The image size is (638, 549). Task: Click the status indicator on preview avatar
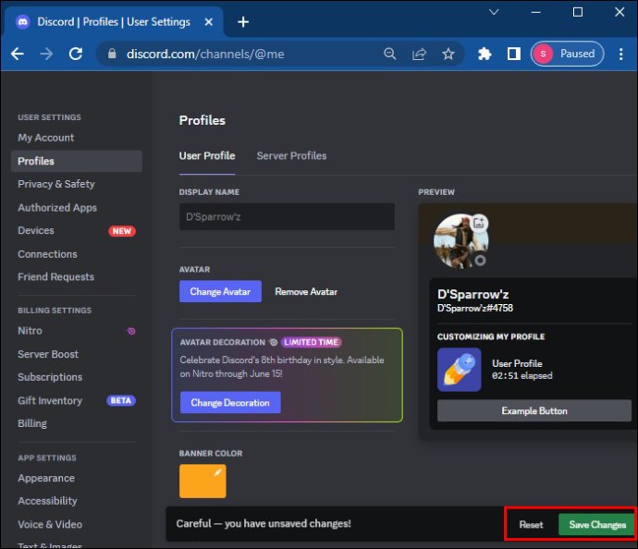tap(480, 261)
